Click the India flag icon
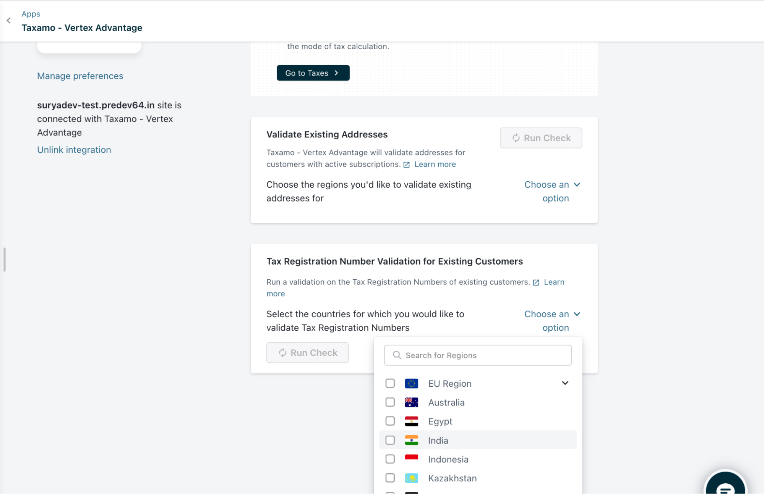This screenshot has height=494, width=764. (x=411, y=440)
